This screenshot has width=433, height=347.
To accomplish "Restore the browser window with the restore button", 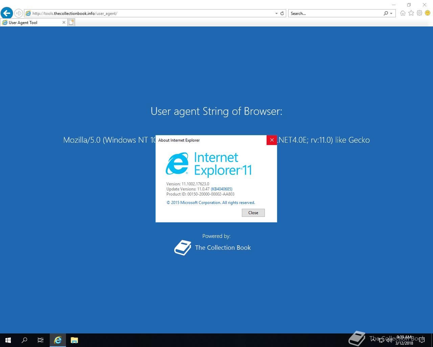I will tap(409, 5).
